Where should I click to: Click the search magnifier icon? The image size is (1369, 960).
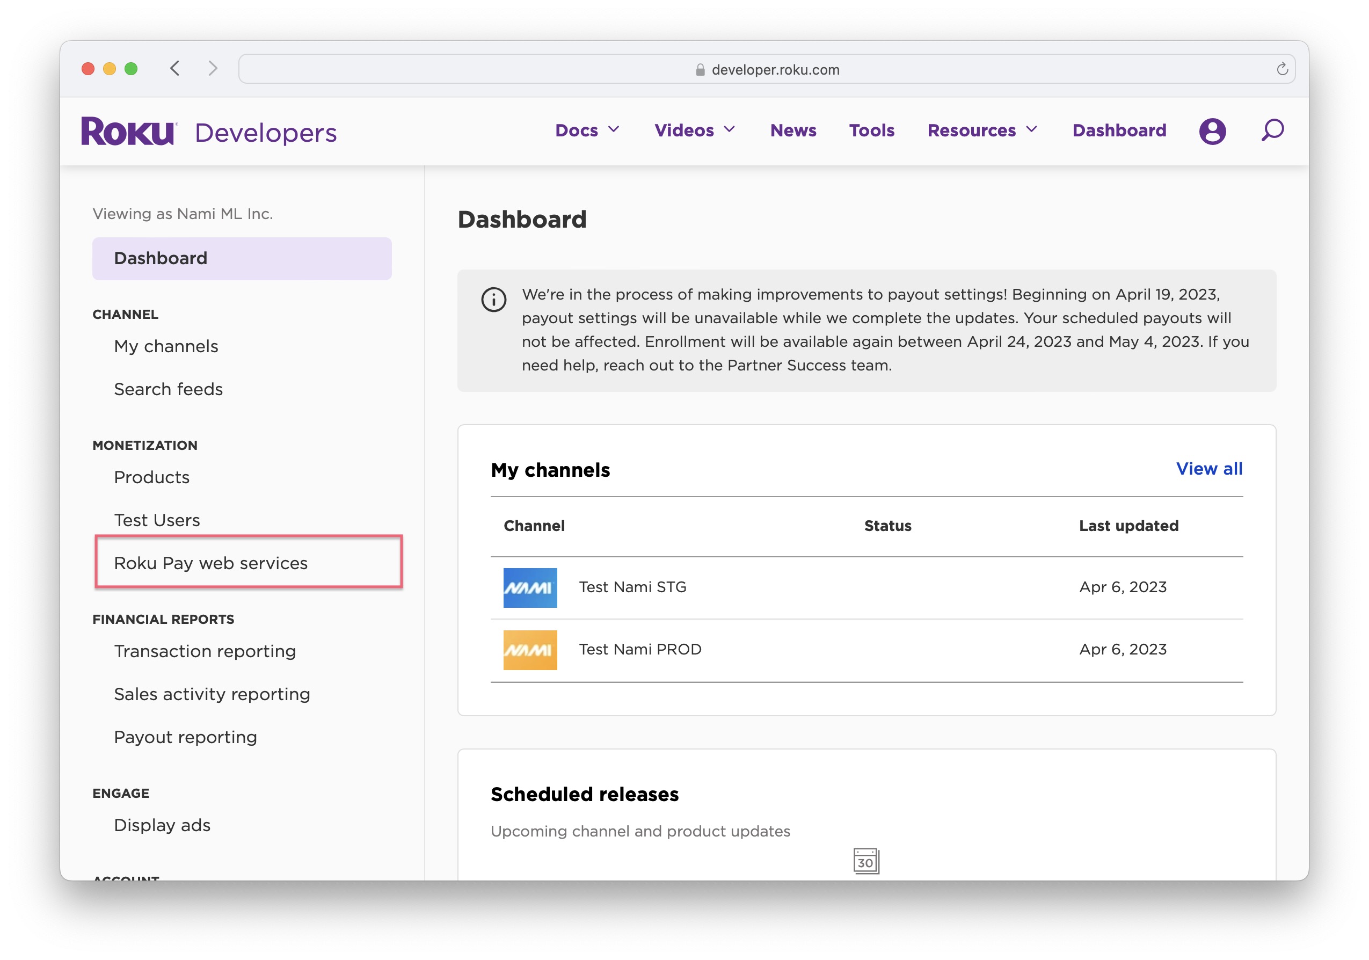coord(1272,130)
